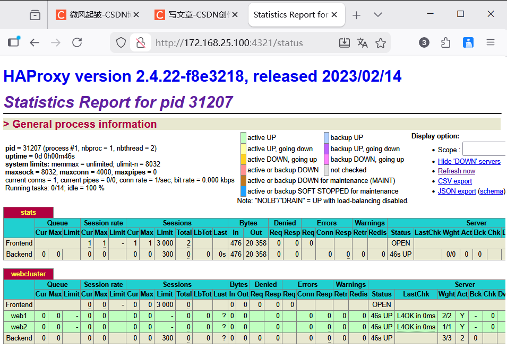The height and width of the screenshot is (350, 507).
Task: Click stats Backend status 46s UP
Action: [x=400, y=255]
